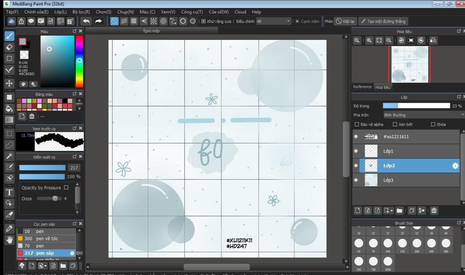Viewport: 465px width, 275px height.
Task: Click the canvas horizontal scrollbar thumb
Action: 217,267
